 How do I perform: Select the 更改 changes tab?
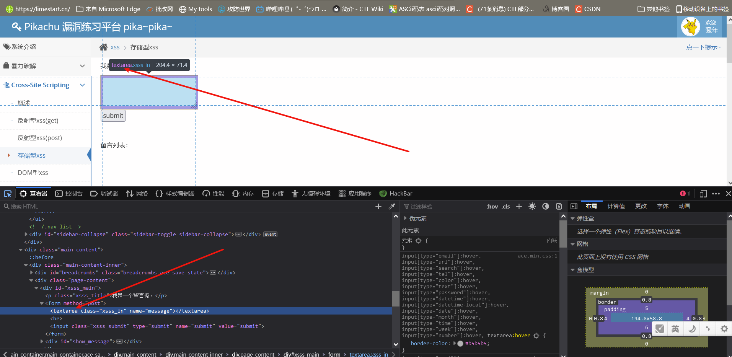pyautogui.click(x=641, y=206)
